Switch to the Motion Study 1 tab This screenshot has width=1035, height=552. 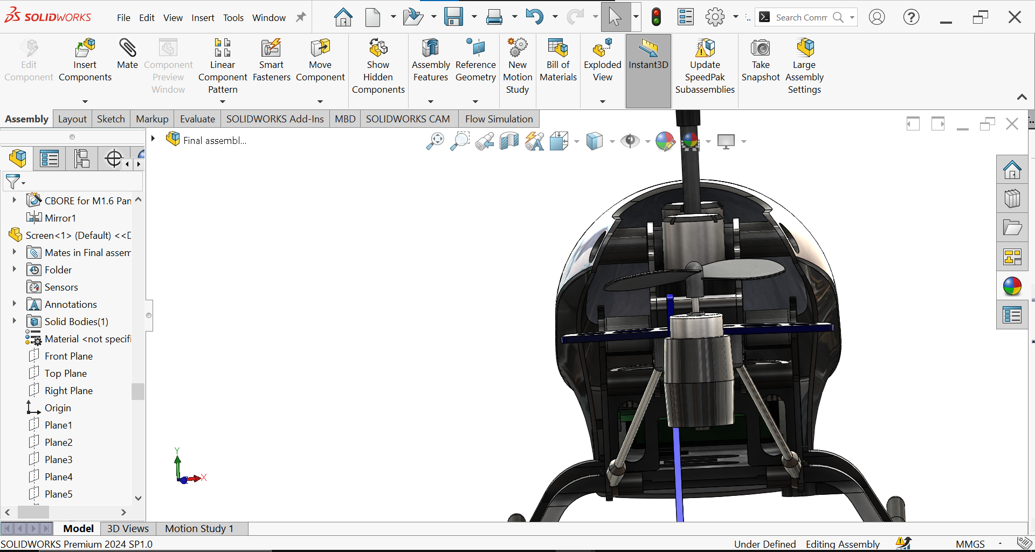[x=199, y=528]
